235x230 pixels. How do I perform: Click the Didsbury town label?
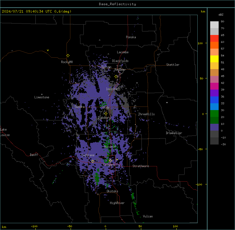(104, 118)
